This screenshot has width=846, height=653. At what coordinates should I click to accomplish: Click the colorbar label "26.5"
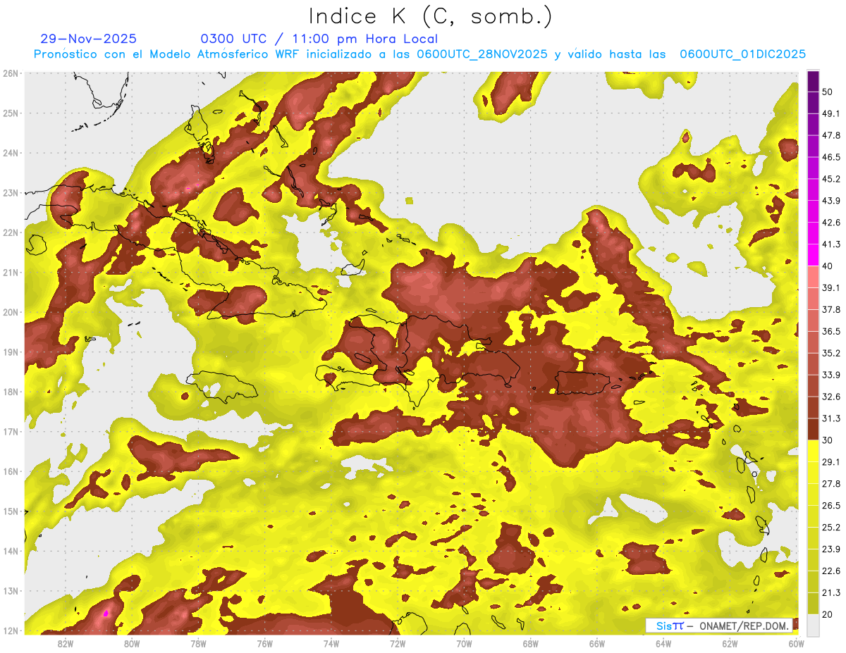click(831, 506)
